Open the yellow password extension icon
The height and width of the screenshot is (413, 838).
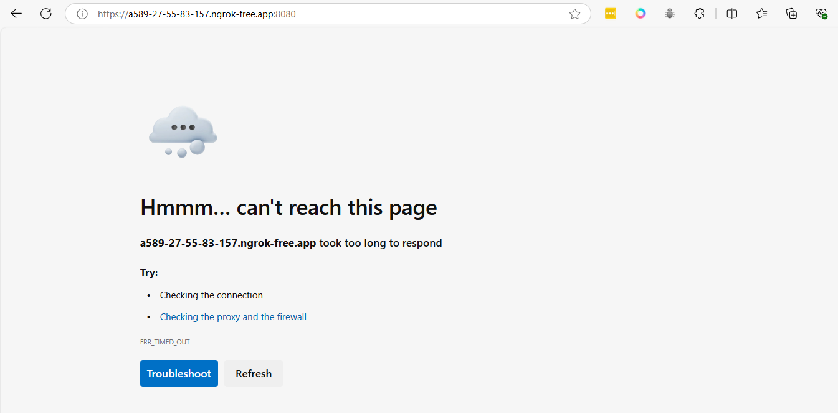coord(611,14)
